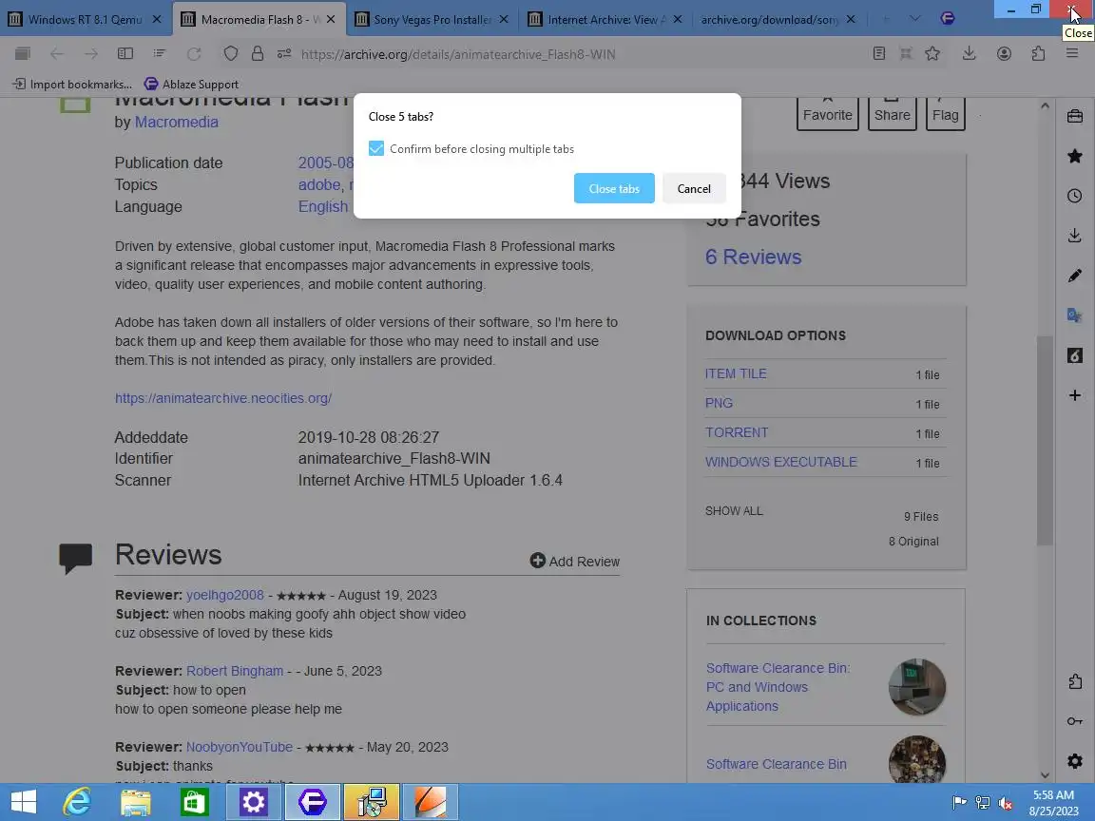Open File Explorer from the taskbar
The width and height of the screenshot is (1095, 821).
[136, 801]
